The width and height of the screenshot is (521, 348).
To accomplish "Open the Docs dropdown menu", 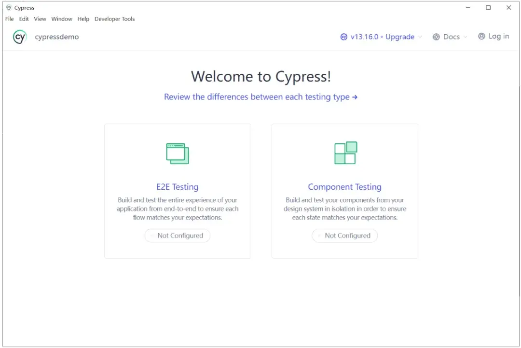I will click(450, 36).
